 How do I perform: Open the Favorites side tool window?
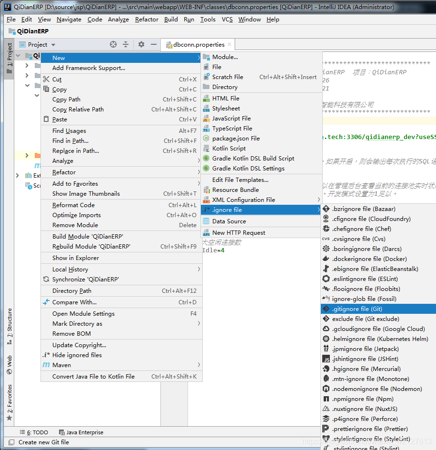pos(10,402)
